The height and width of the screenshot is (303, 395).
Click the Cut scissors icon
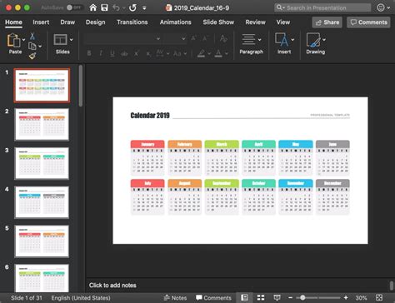coord(32,36)
